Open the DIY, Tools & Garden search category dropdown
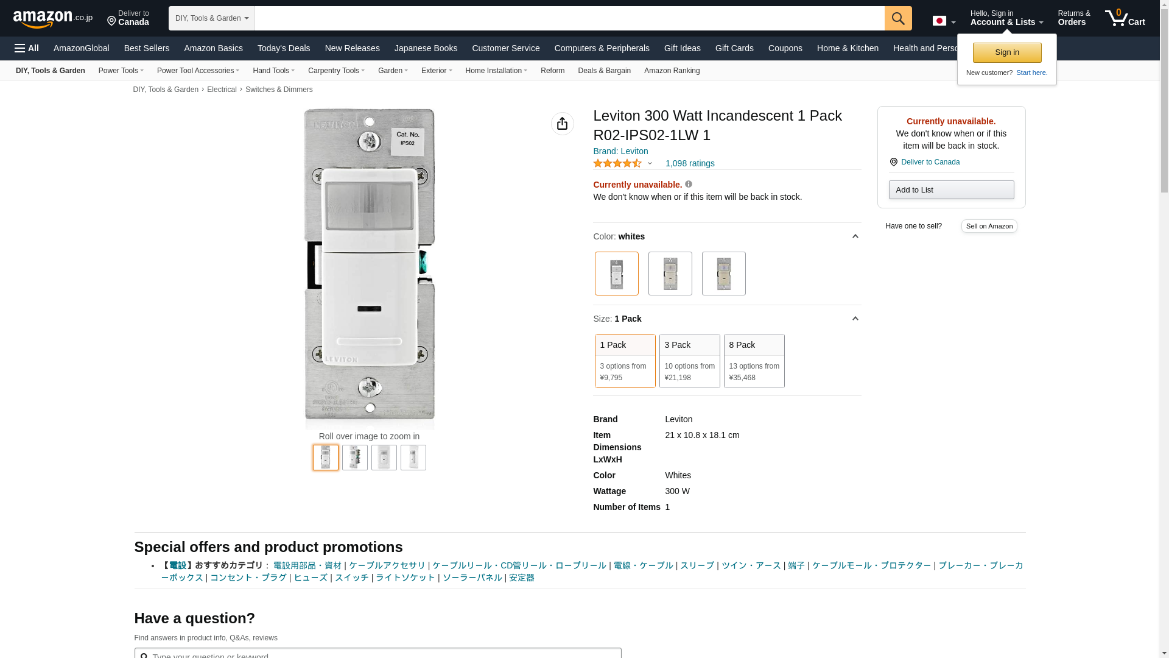The height and width of the screenshot is (658, 1169). point(211,18)
